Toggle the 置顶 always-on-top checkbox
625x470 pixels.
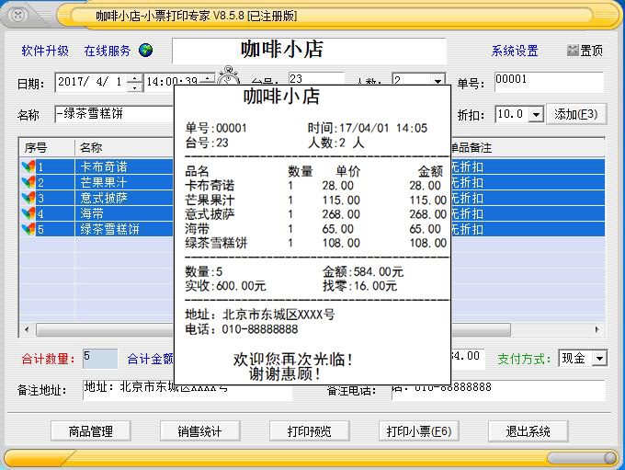point(574,51)
